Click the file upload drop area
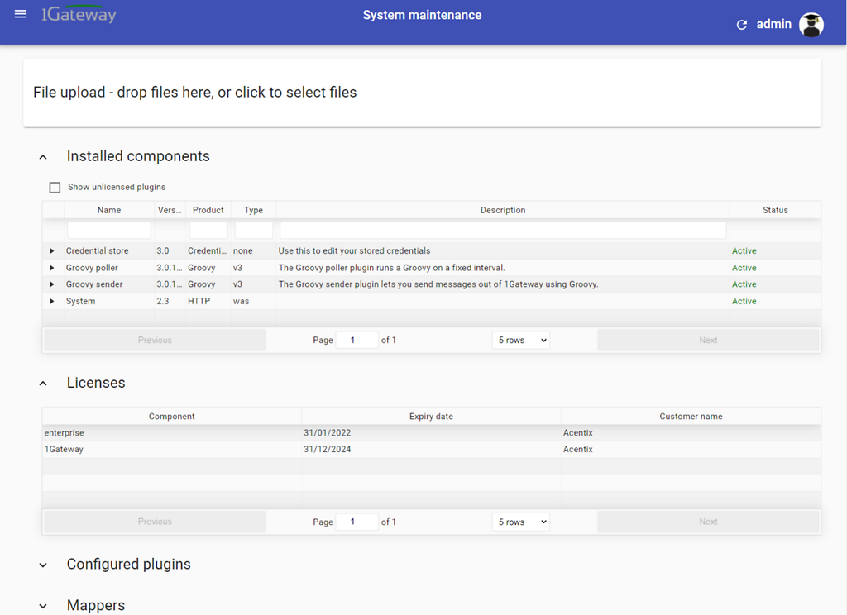The width and height of the screenshot is (847, 615). [x=422, y=93]
